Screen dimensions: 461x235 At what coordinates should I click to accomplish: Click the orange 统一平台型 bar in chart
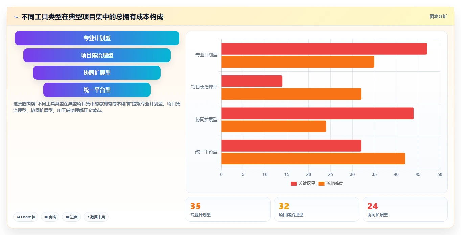[x=313, y=159]
